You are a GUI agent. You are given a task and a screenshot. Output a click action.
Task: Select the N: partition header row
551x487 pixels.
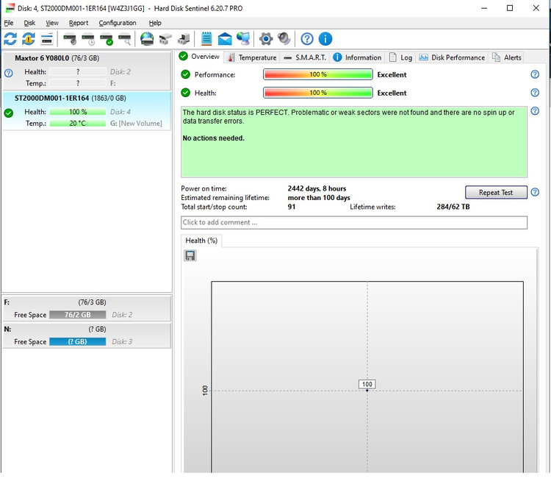87,330
